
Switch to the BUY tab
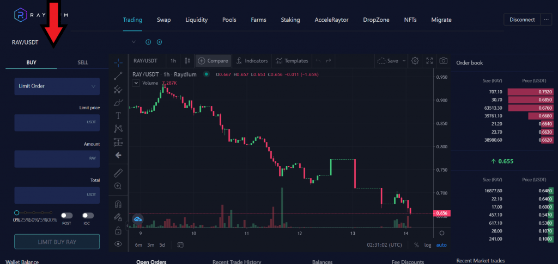(x=31, y=62)
